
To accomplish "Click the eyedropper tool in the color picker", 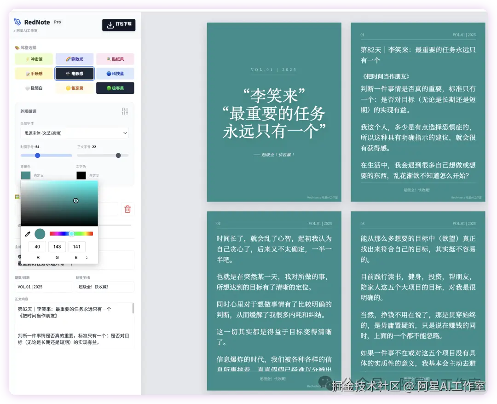I will click(x=28, y=233).
